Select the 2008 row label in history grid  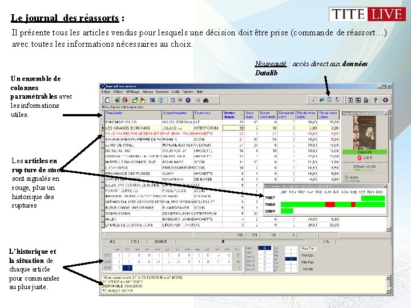[x=107, y=261]
